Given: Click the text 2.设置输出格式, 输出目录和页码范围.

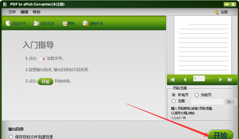Looking at the screenshot, I should [57, 70].
